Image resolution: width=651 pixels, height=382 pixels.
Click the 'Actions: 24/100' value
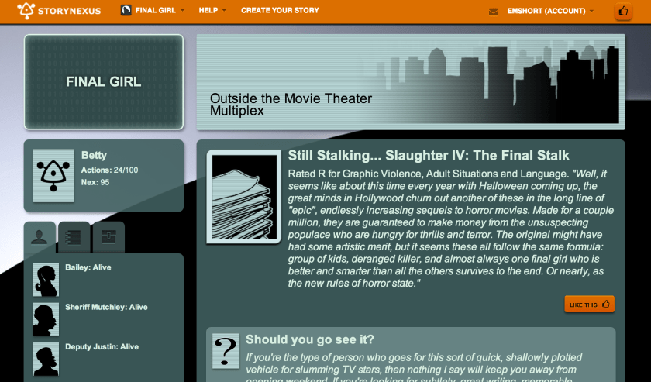point(109,170)
